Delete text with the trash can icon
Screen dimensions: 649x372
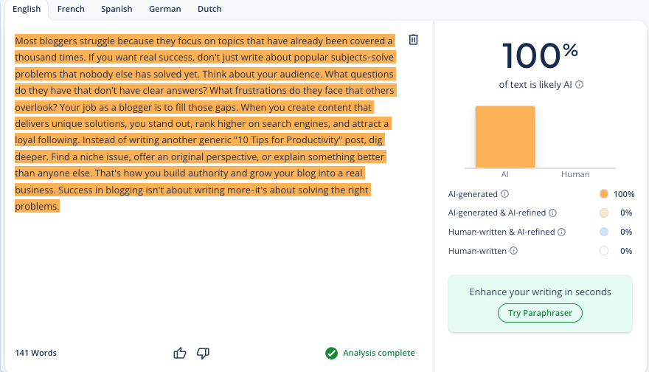(x=413, y=40)
